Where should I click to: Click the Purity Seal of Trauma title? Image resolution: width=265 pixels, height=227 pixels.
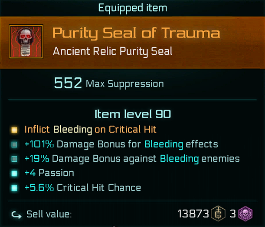pyautogui.click(x=136, y=33)
